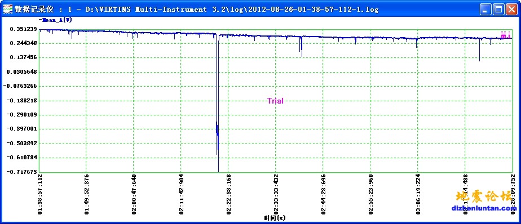Click the magenta MI watermark logo

coord(506,34)
